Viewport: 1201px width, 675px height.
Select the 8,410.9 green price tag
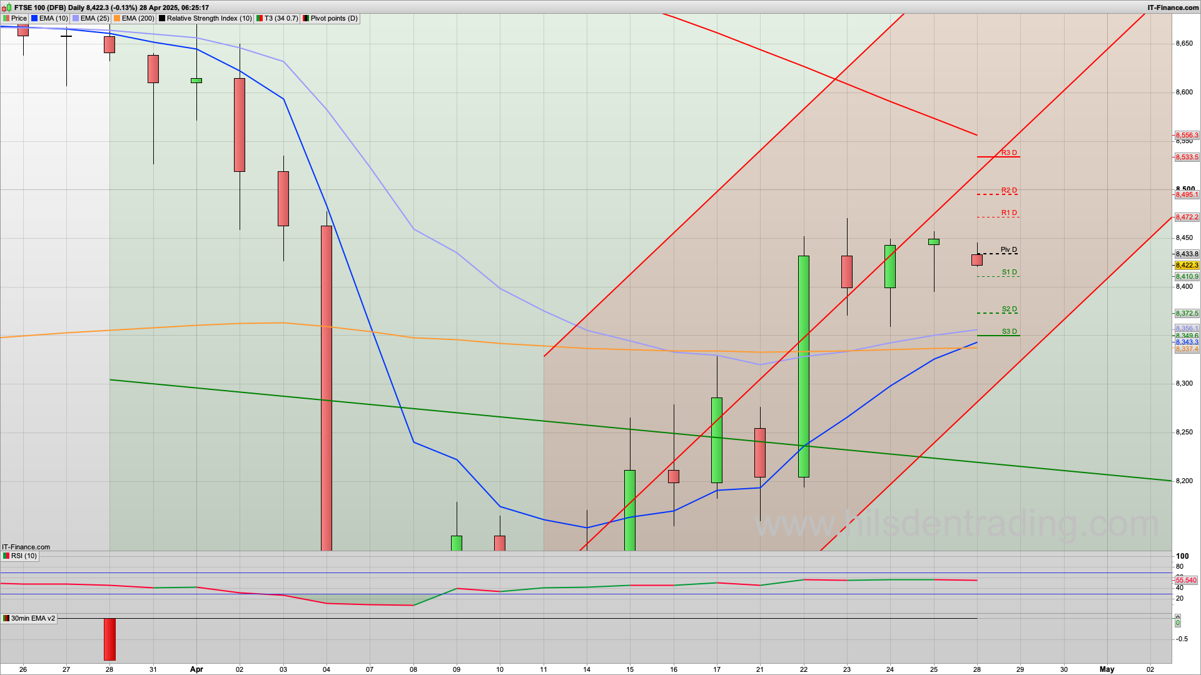point(1187,276)
